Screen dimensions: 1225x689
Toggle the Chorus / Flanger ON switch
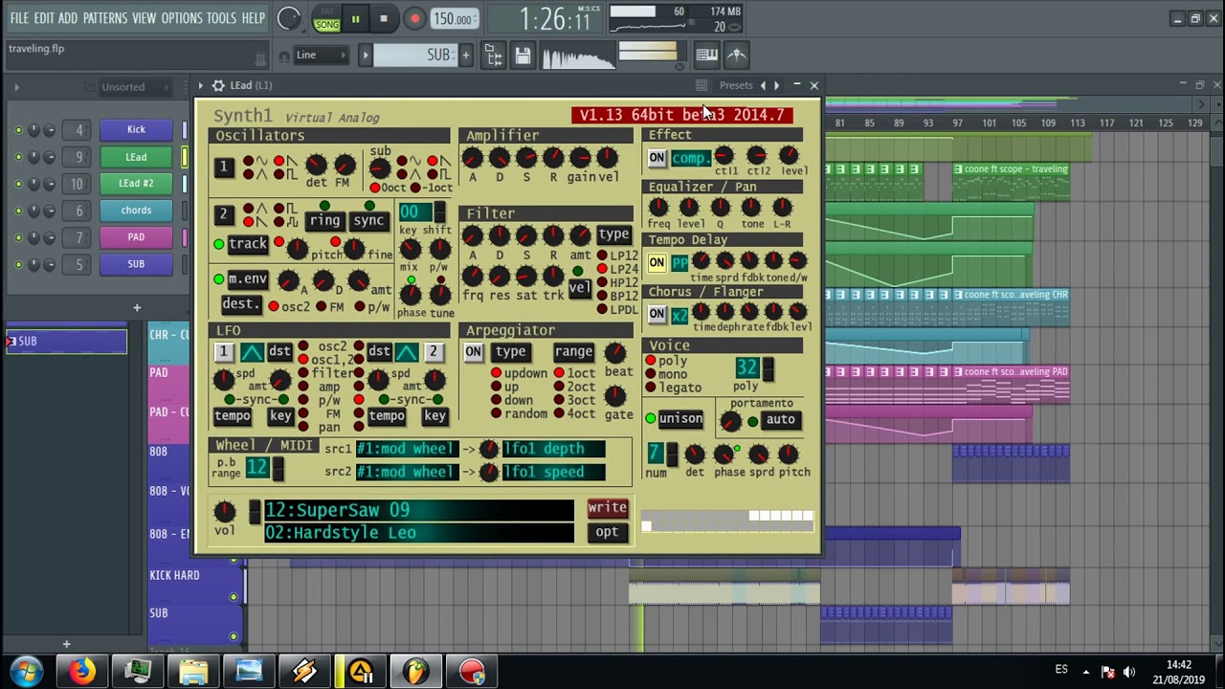657,314
